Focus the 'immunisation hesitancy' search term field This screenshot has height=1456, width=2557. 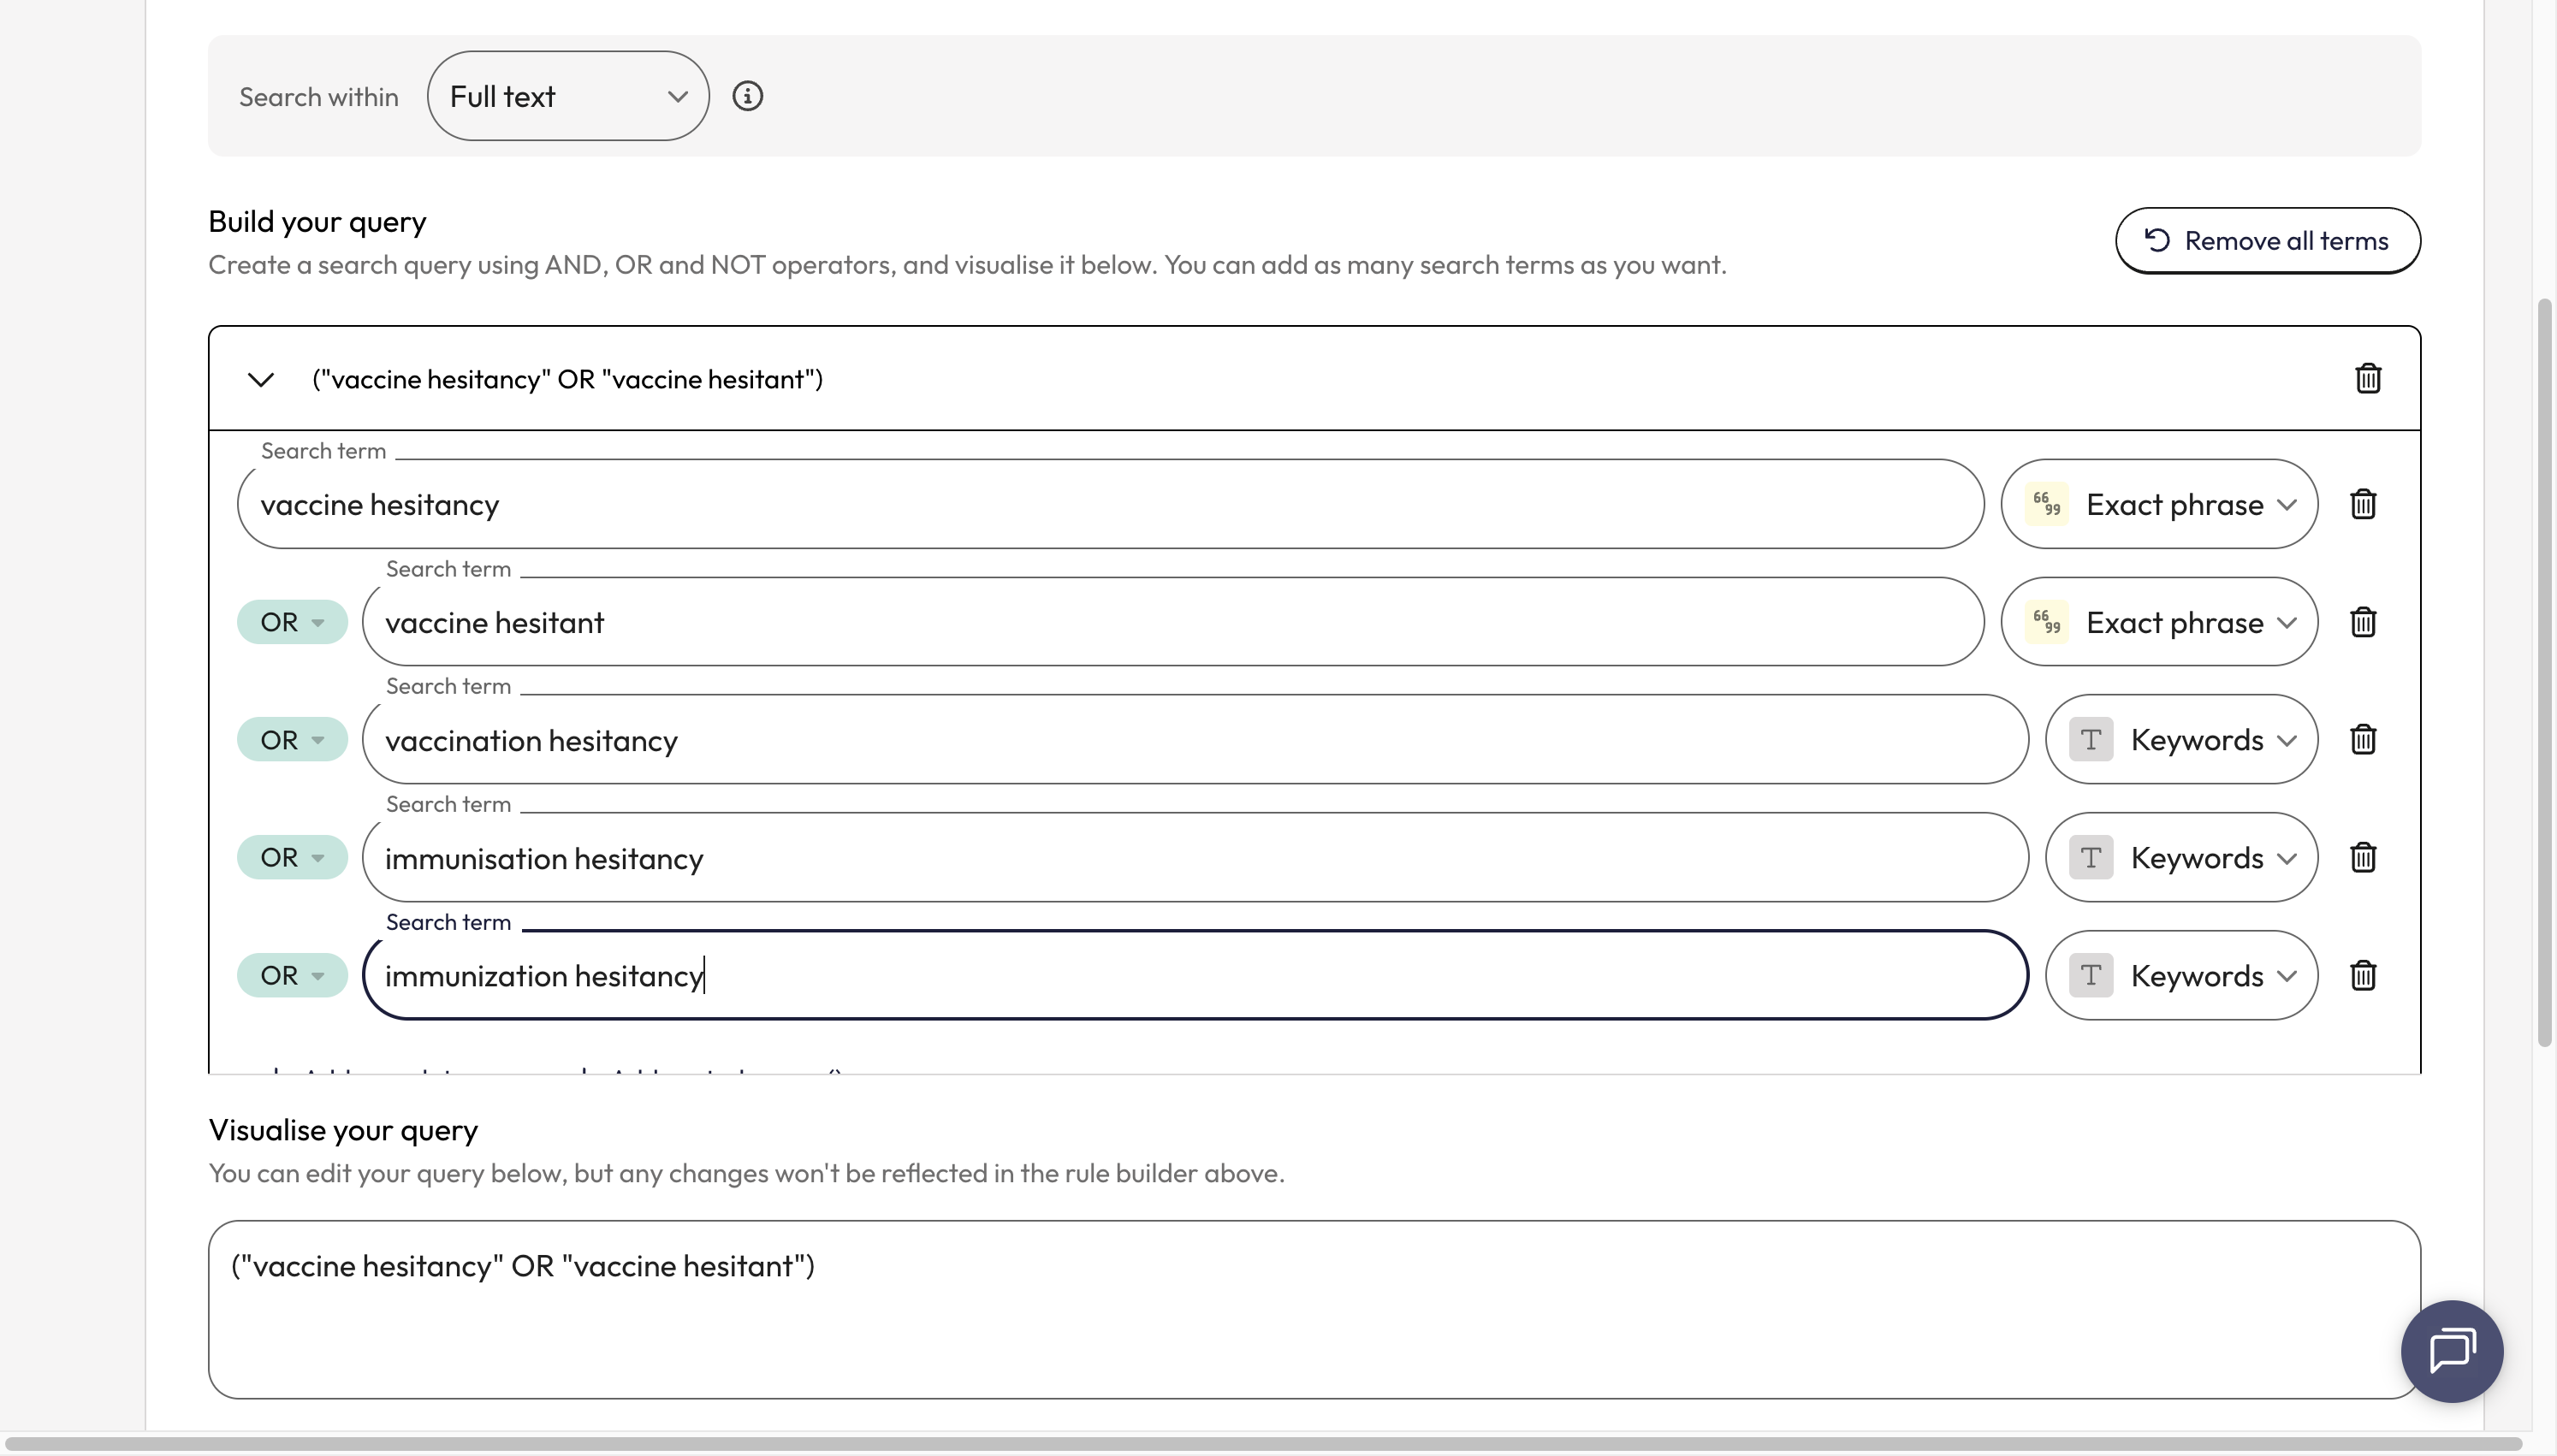click(x=1195, y=857)
